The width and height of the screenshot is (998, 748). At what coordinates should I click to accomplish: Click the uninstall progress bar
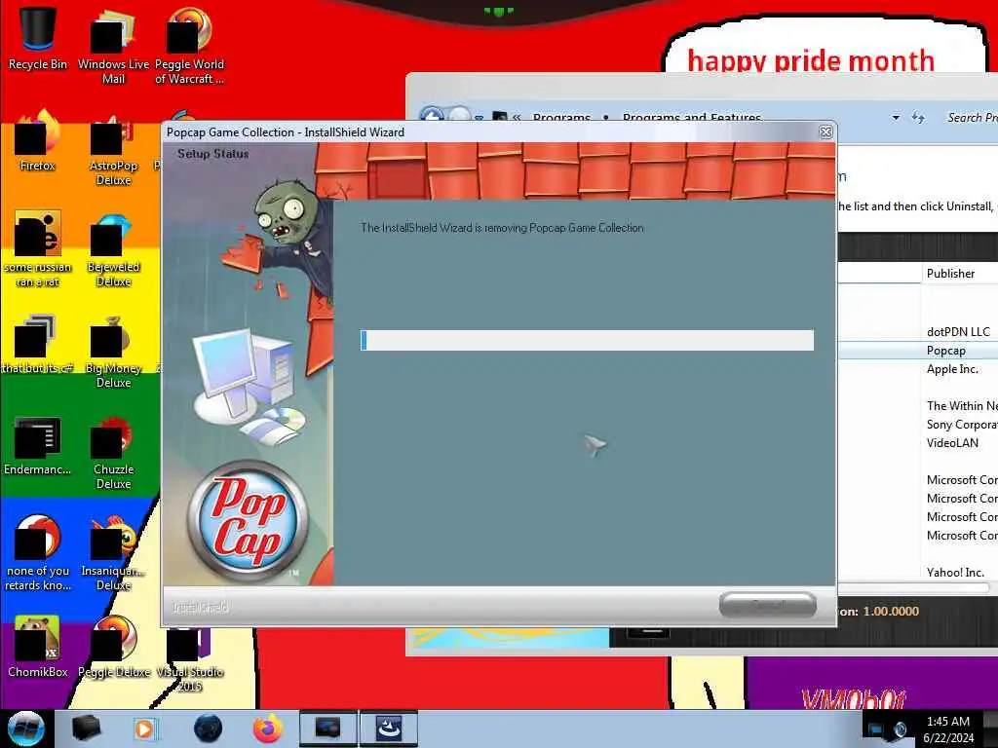(x=587, y=340)
